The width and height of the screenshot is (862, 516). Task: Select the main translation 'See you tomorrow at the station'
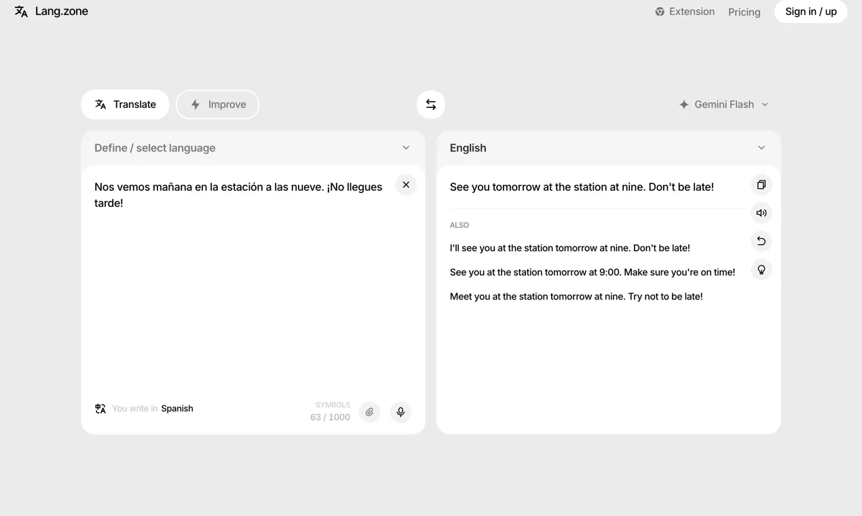click(x=582, y=187)
